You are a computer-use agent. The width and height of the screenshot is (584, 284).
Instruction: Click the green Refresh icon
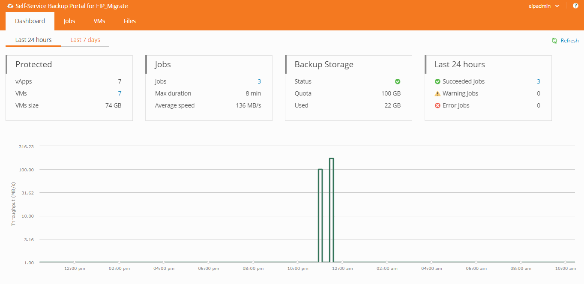pyautogui.click(x=554, y=40)
